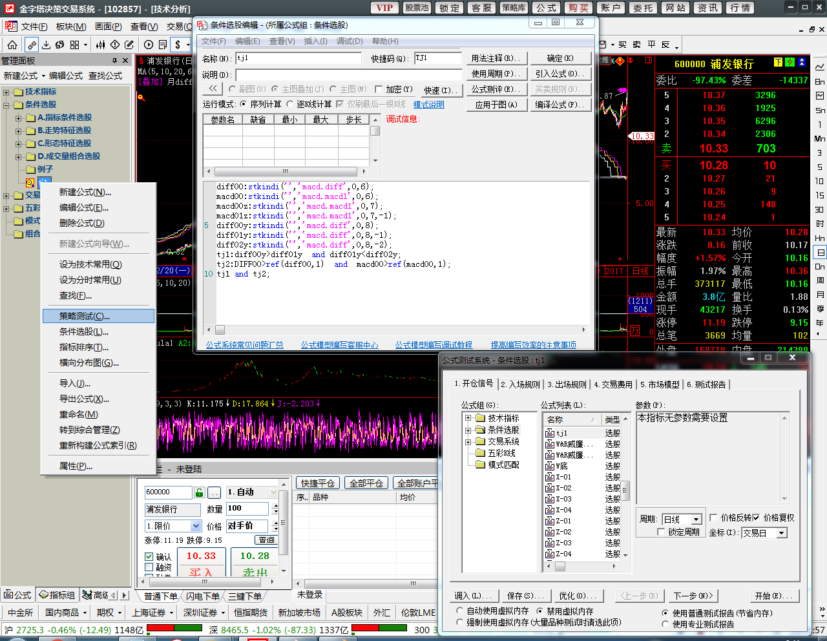Select 使用专业测试报告 radio option
The image size is (827, 641).
pos(665,624)
